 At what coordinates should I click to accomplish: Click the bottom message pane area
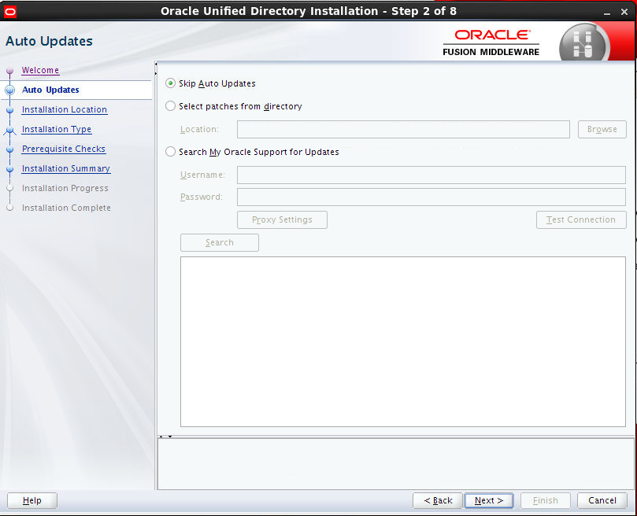point(396,464)
